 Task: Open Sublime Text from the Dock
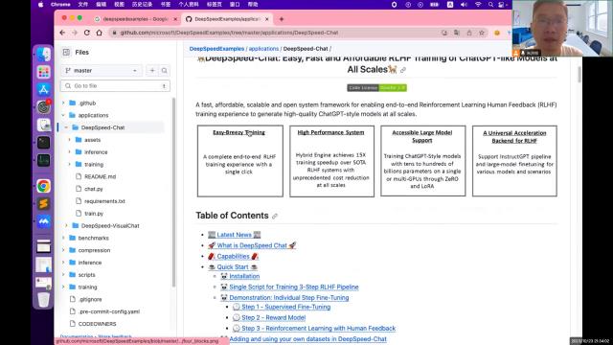click(x=43, y=204)
